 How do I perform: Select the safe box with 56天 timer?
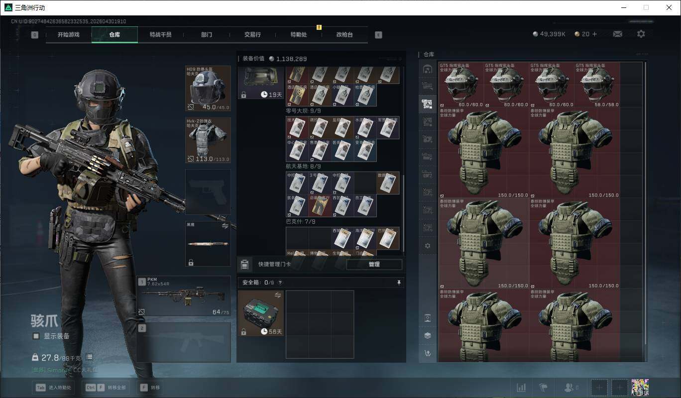coord(261,313)
